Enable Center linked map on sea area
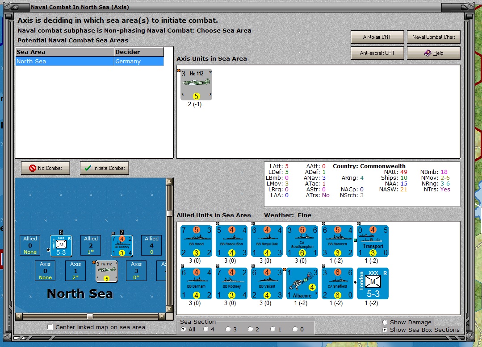Image resolution: width=482 pixels, height=347 pixels. tap(50, 327)
